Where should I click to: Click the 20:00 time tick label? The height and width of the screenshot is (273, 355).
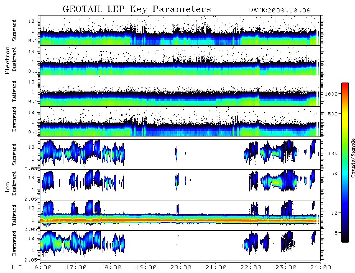pos(181,267)
